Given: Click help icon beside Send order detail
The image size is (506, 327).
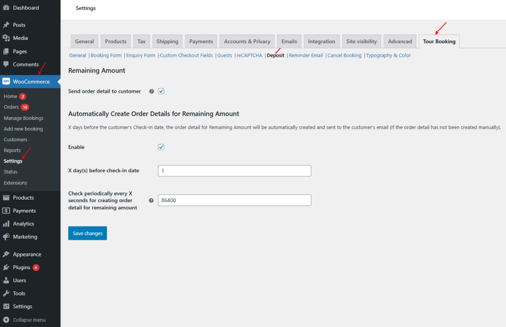Looking at the screenshot, I should (x=152, y=91).
